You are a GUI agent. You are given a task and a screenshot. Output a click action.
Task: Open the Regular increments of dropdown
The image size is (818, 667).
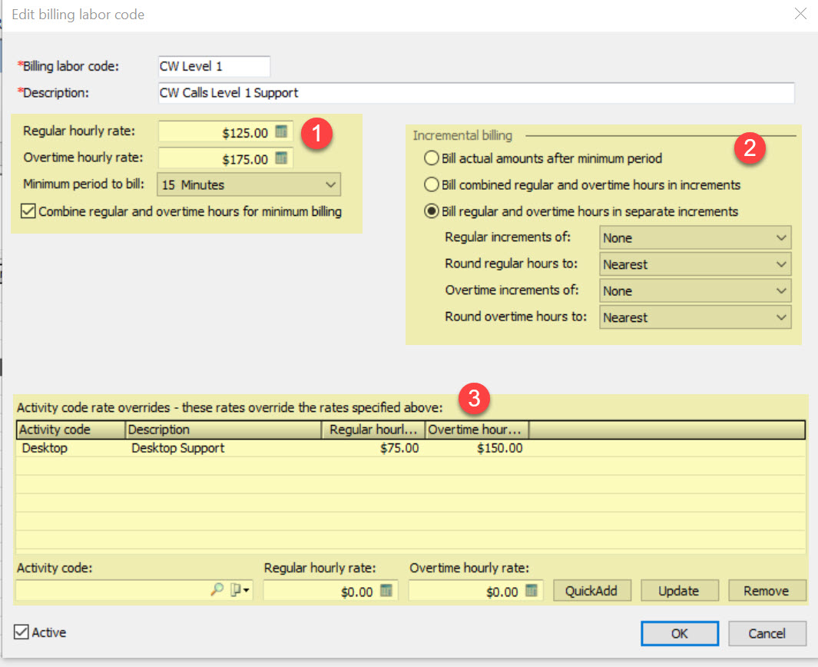[695, 237]
